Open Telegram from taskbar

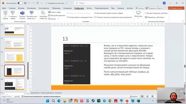coord(104,101)
